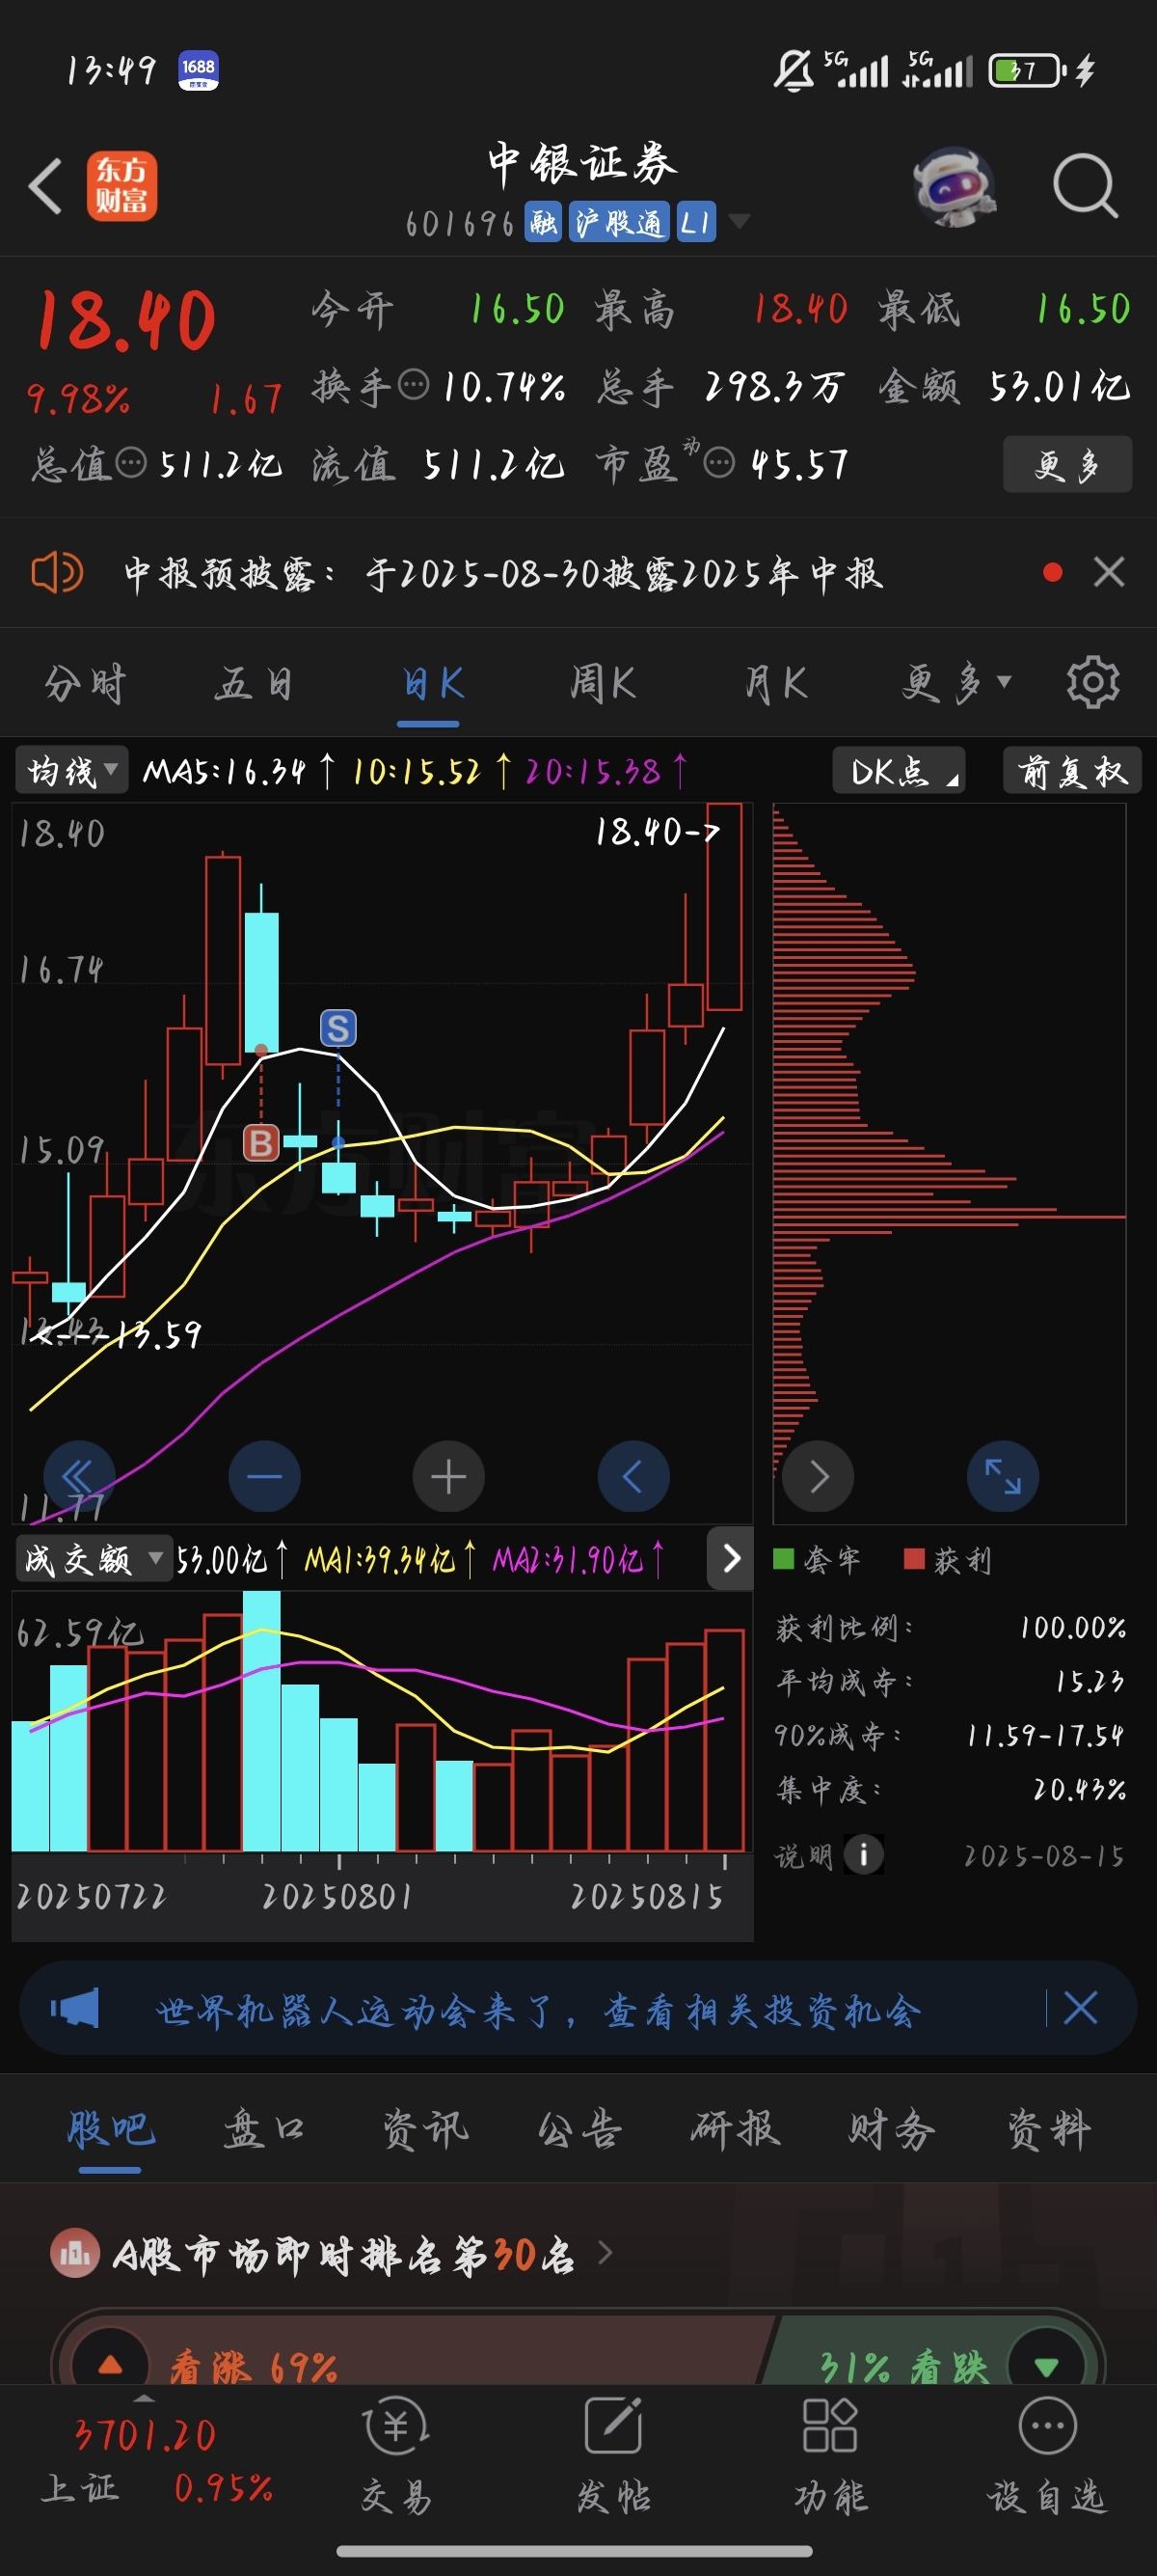The height and width of the screenshot is (2576, 1157).
Task: Open A股市场即时排名 chevron
Action: [x=605, y=2253]
